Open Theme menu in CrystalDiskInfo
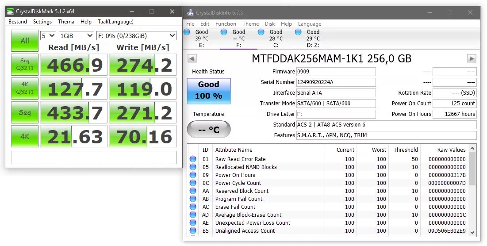This screenshot has width=487, height=246. tap(251, 24)
